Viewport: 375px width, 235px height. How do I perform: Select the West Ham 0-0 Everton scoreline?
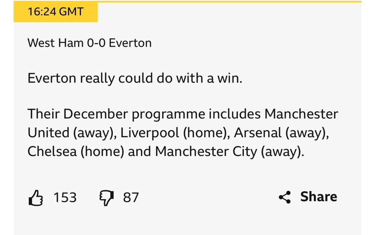pyautogui.click(x=90, y=43)
